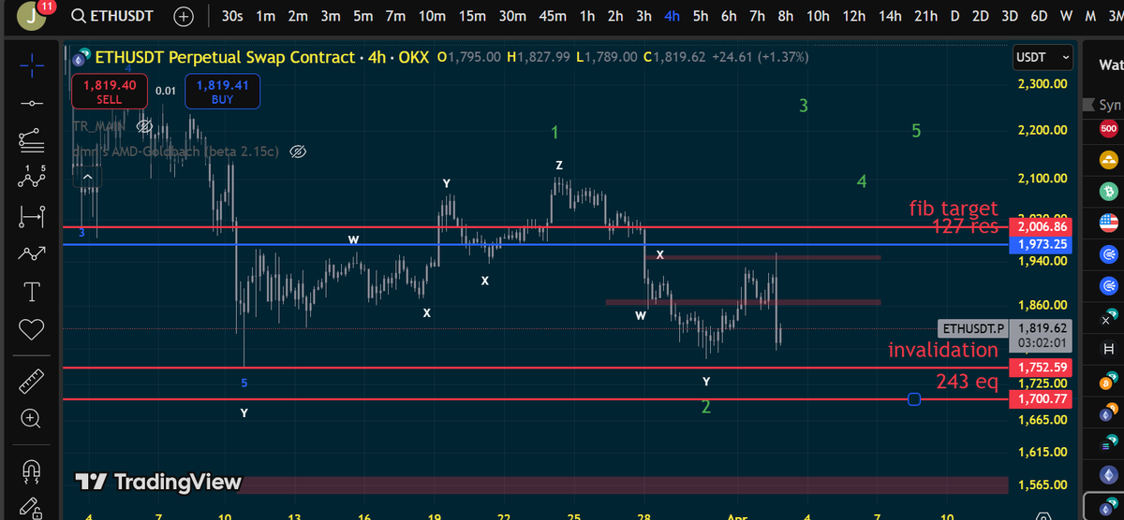Select the '243 eq' text annotation
The image size is (1124, 520).
[x=967, y=381]
